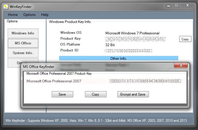Image resolution: width=198 pixels, height=130 pixels.
Task: Close the MS Office Keyfinder dialog
Action: click(x=181, y=65)
